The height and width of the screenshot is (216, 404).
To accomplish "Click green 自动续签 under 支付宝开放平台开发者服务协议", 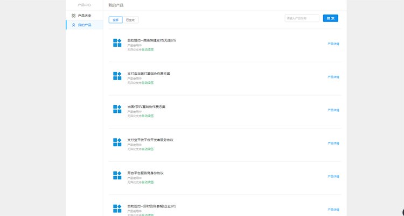I will pos(148,149).
